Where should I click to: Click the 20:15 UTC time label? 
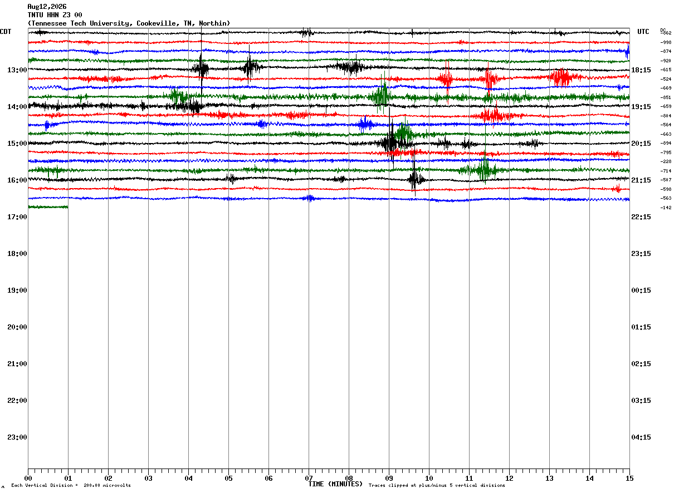(x=641, y=144)
